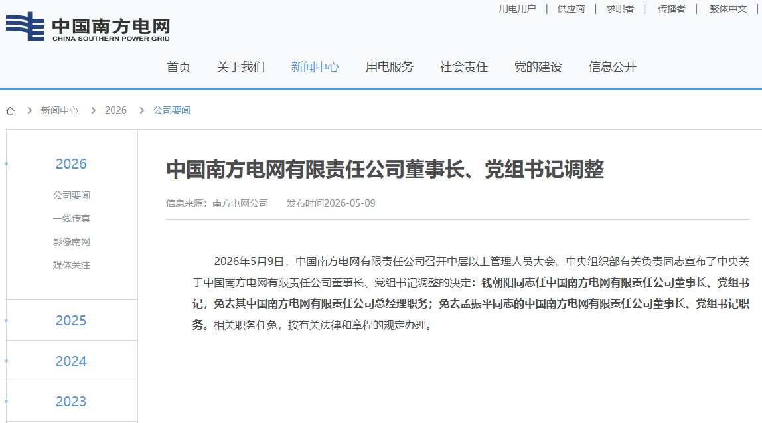This screenshot has height=423, width=762.
Task: Select 公司要闻 in sidebar
Action: [x=72, y=195]
